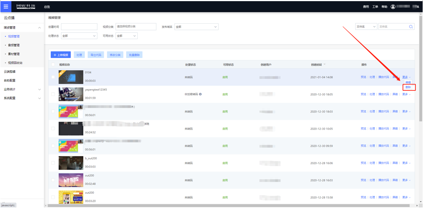423x209 pixels.
Task: Click video name b_out200
Action: tap(91, 158)
